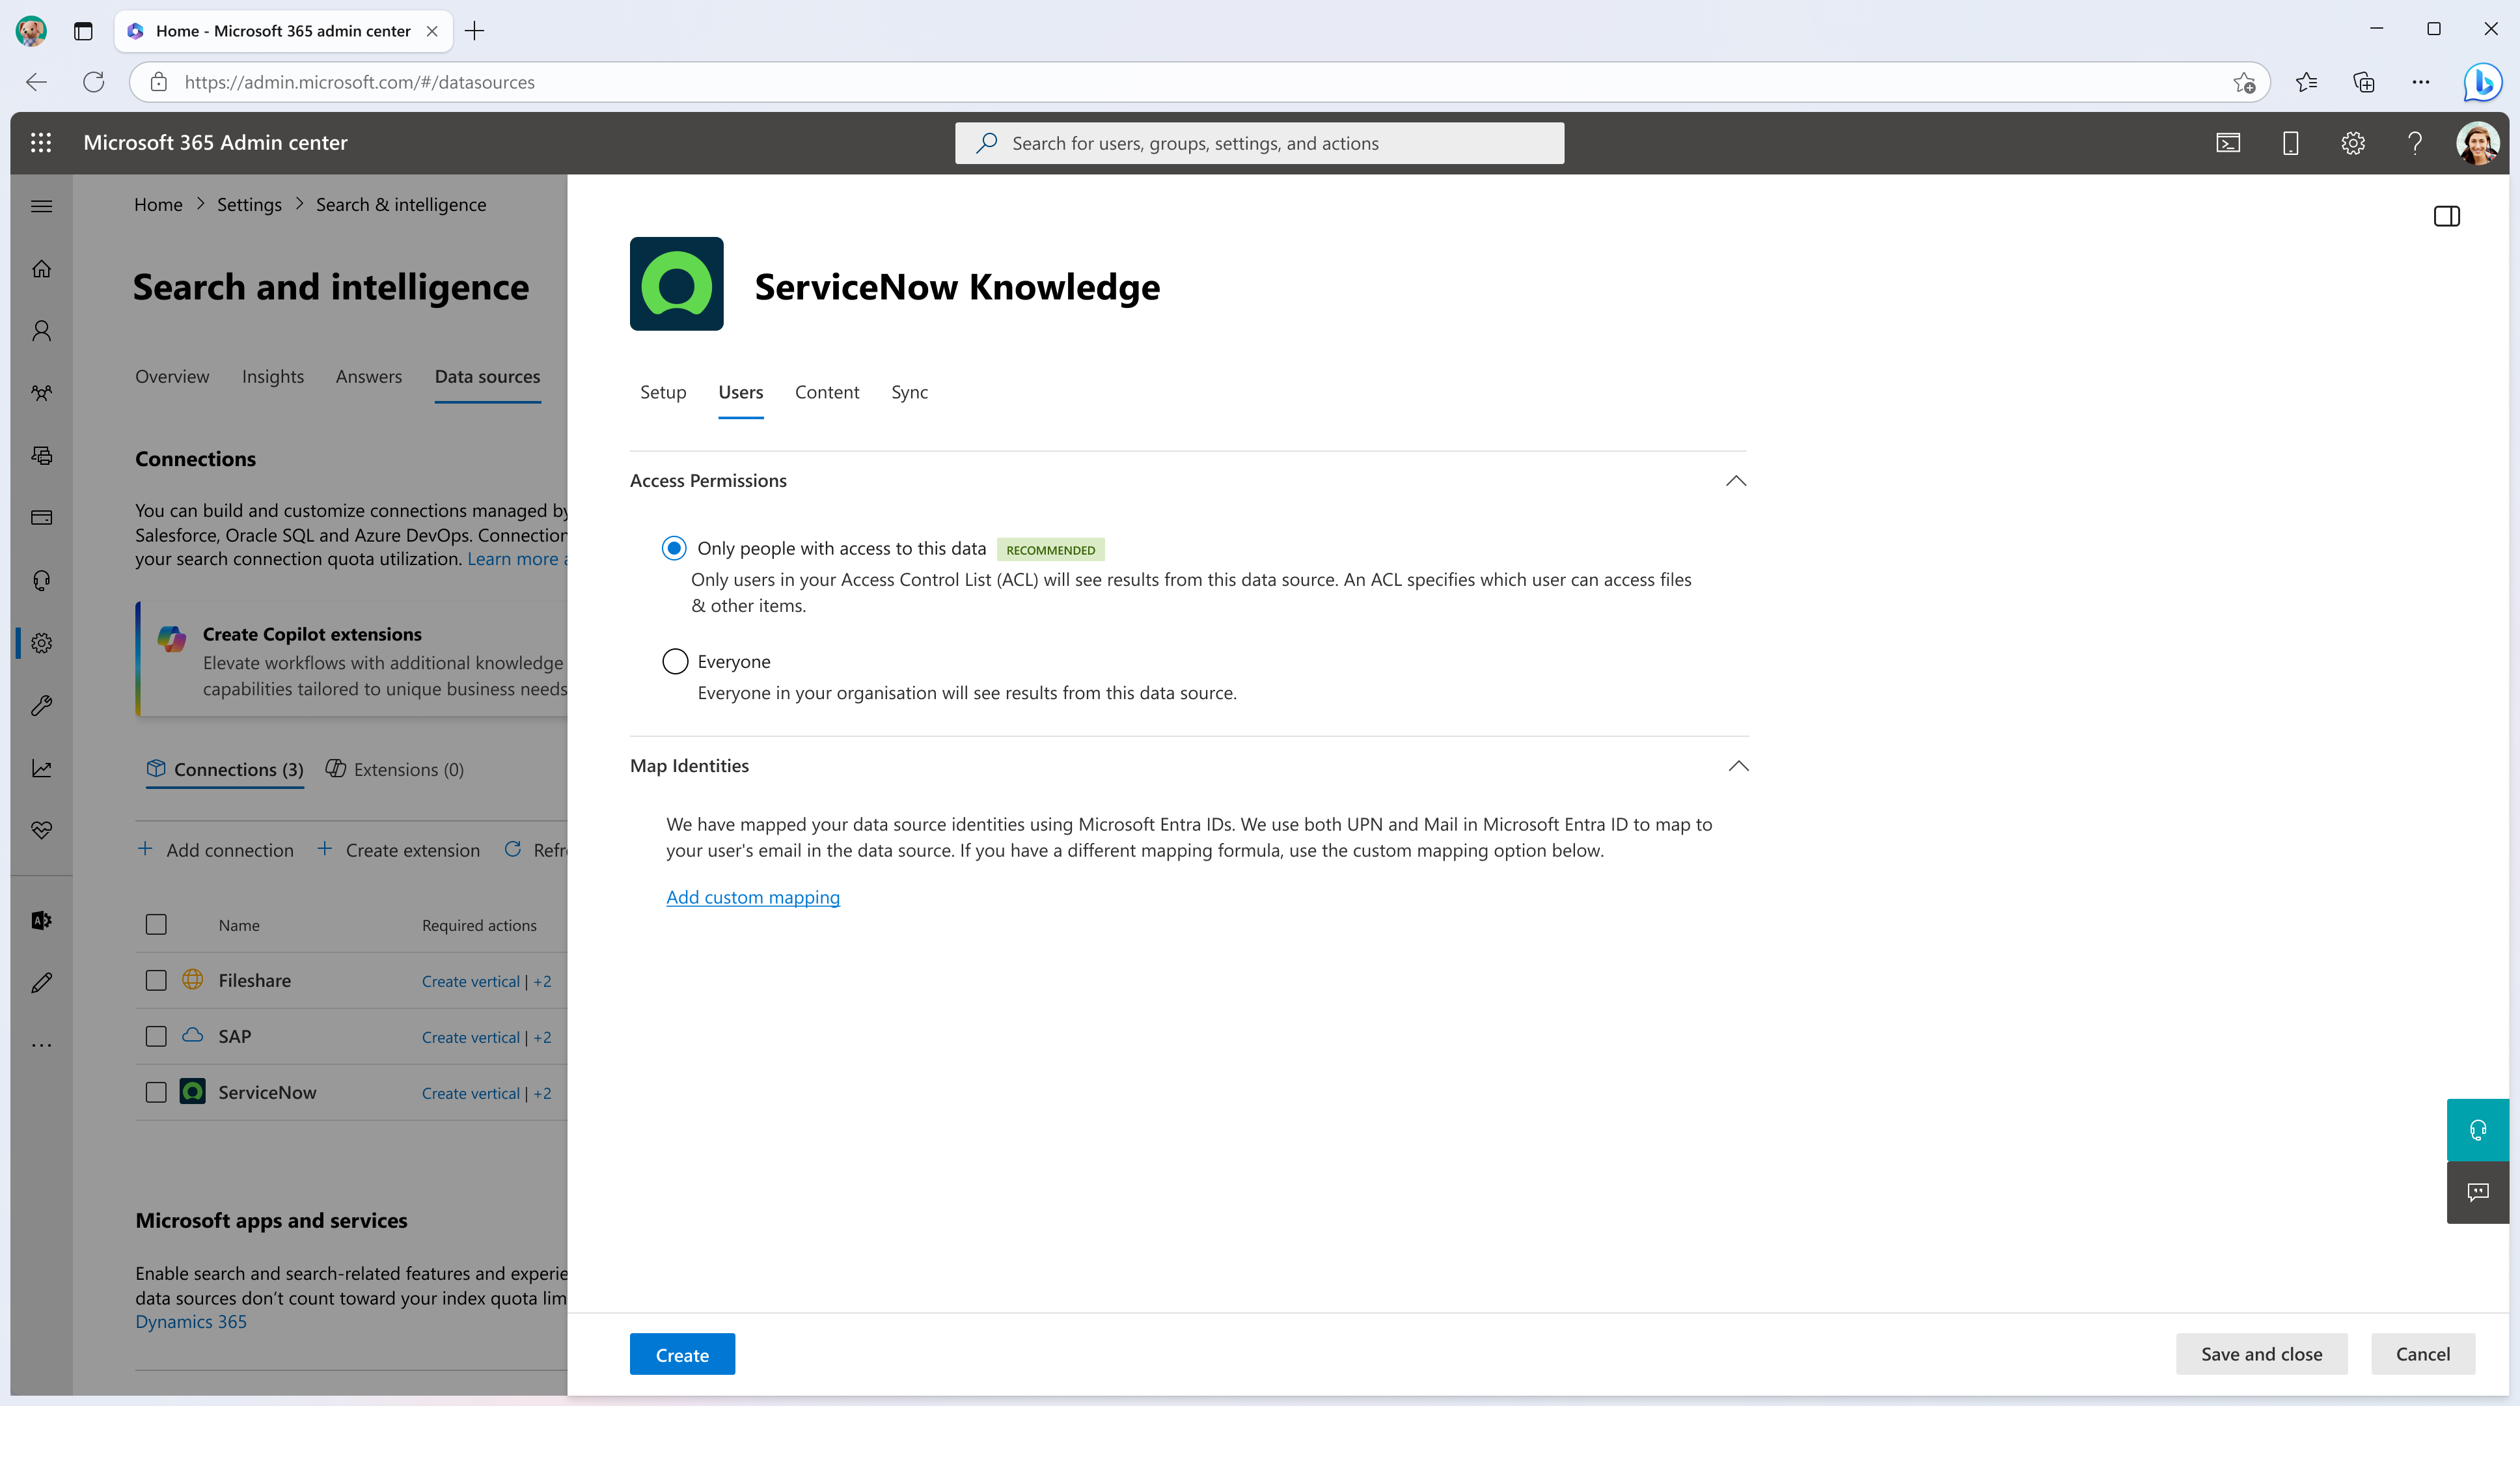Click the Create button
This screenshot has width=2520, height=1479.
coord(683,1354)
